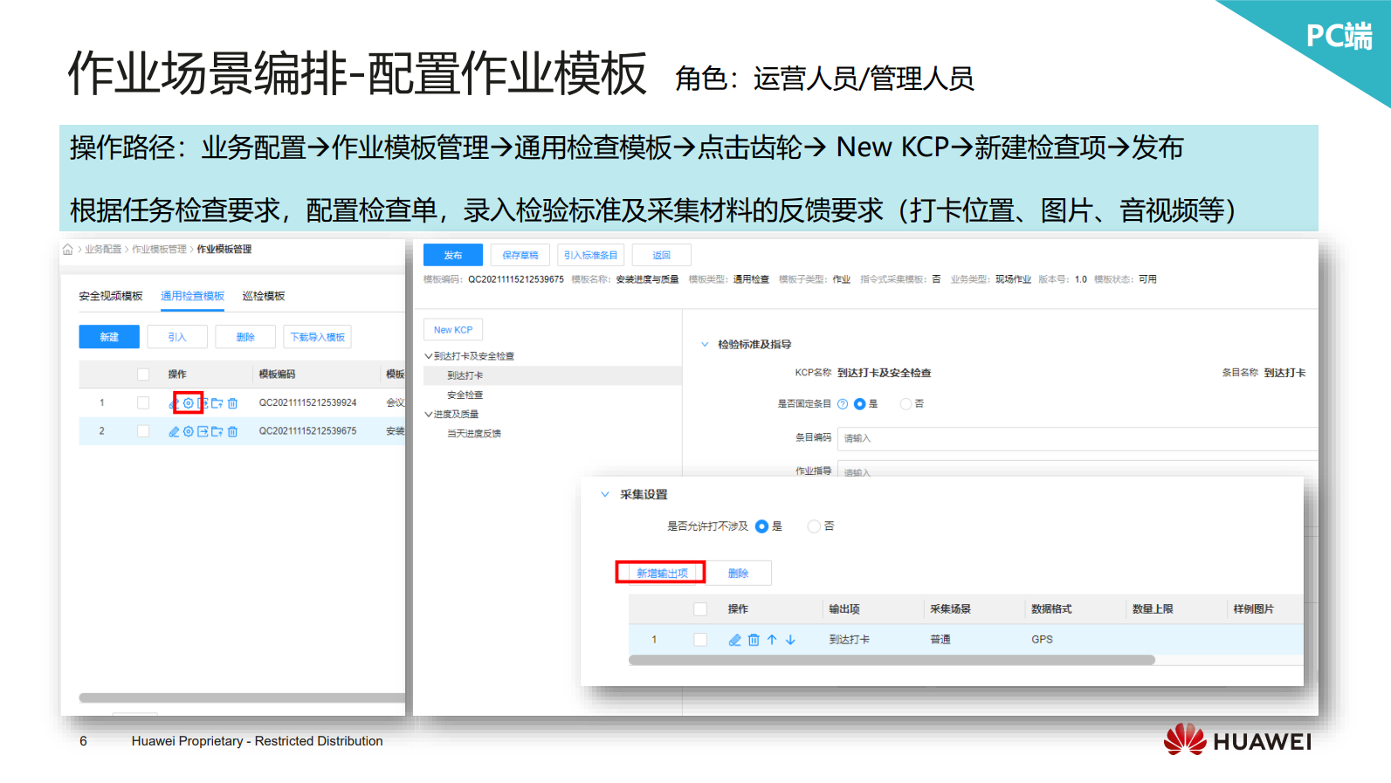Viewport: 1391px width, 783px height.
Task: Select 否 for 是否固定条目
Action: click(x=906, y=404)
